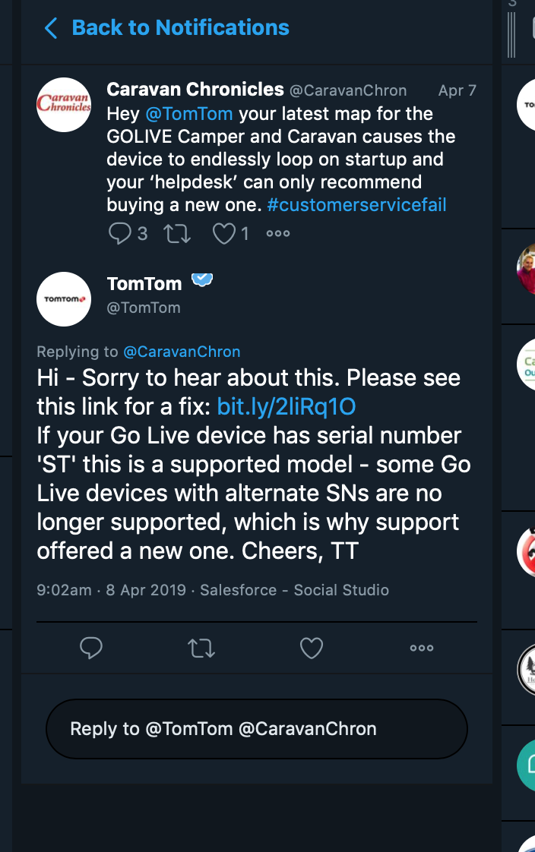The width and height of the screenshot is (535, 852).
Task: Open Caravan Chronicles profile avatar
Action: 64,104
